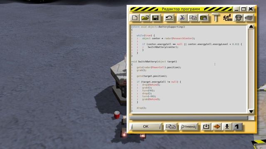Run the program with the orange arrow
Image resolution: width=266 pixels, height=149 pixels.
pyautogui.click(x=217, y=127)
